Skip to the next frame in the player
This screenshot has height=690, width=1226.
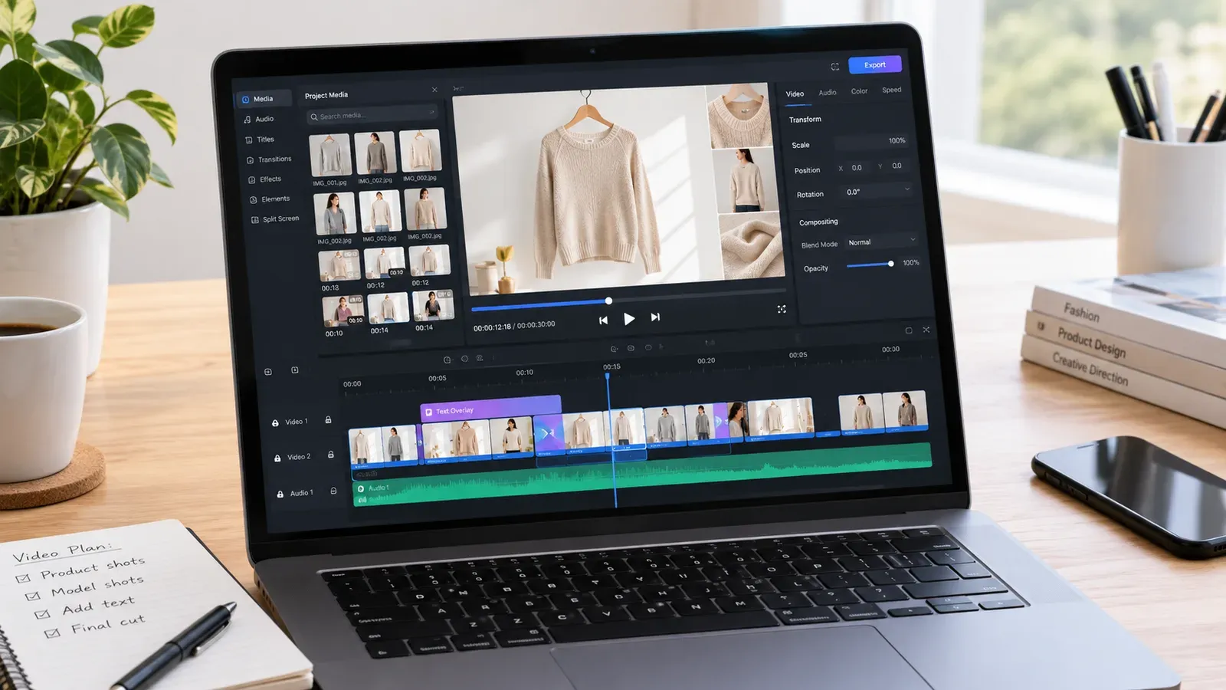tap(655, 317)
